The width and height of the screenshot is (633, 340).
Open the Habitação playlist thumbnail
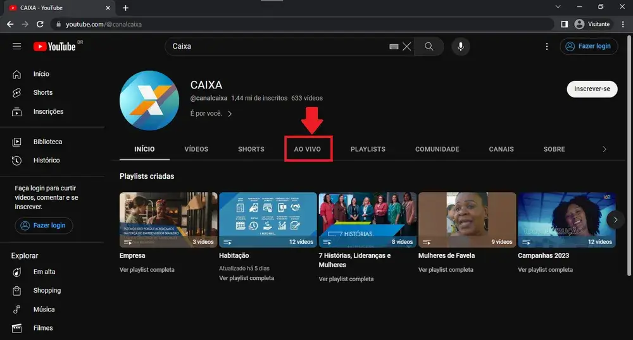tap(268, 220)
